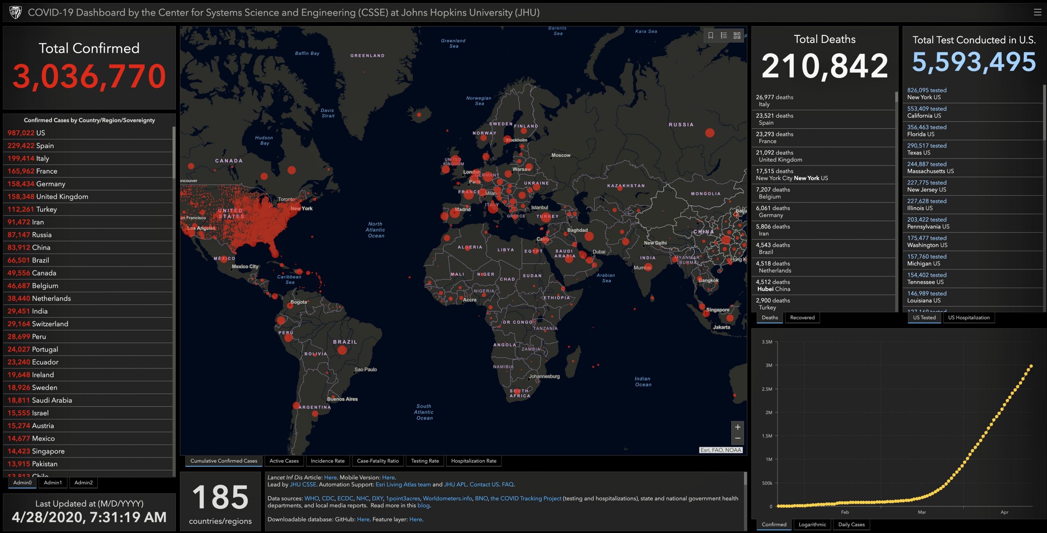Click the BNO data source link
Image resolution: width=1047 pixels, height=533 pixels.
pos(481,499)
